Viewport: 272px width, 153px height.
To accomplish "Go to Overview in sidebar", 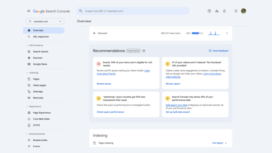I will 44,30.
